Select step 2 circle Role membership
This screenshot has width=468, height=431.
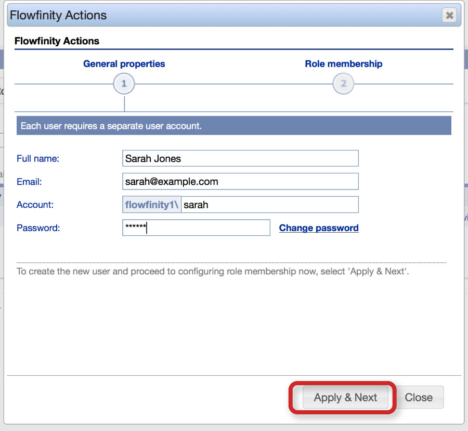pyautogui.click(x=343, y=84)
